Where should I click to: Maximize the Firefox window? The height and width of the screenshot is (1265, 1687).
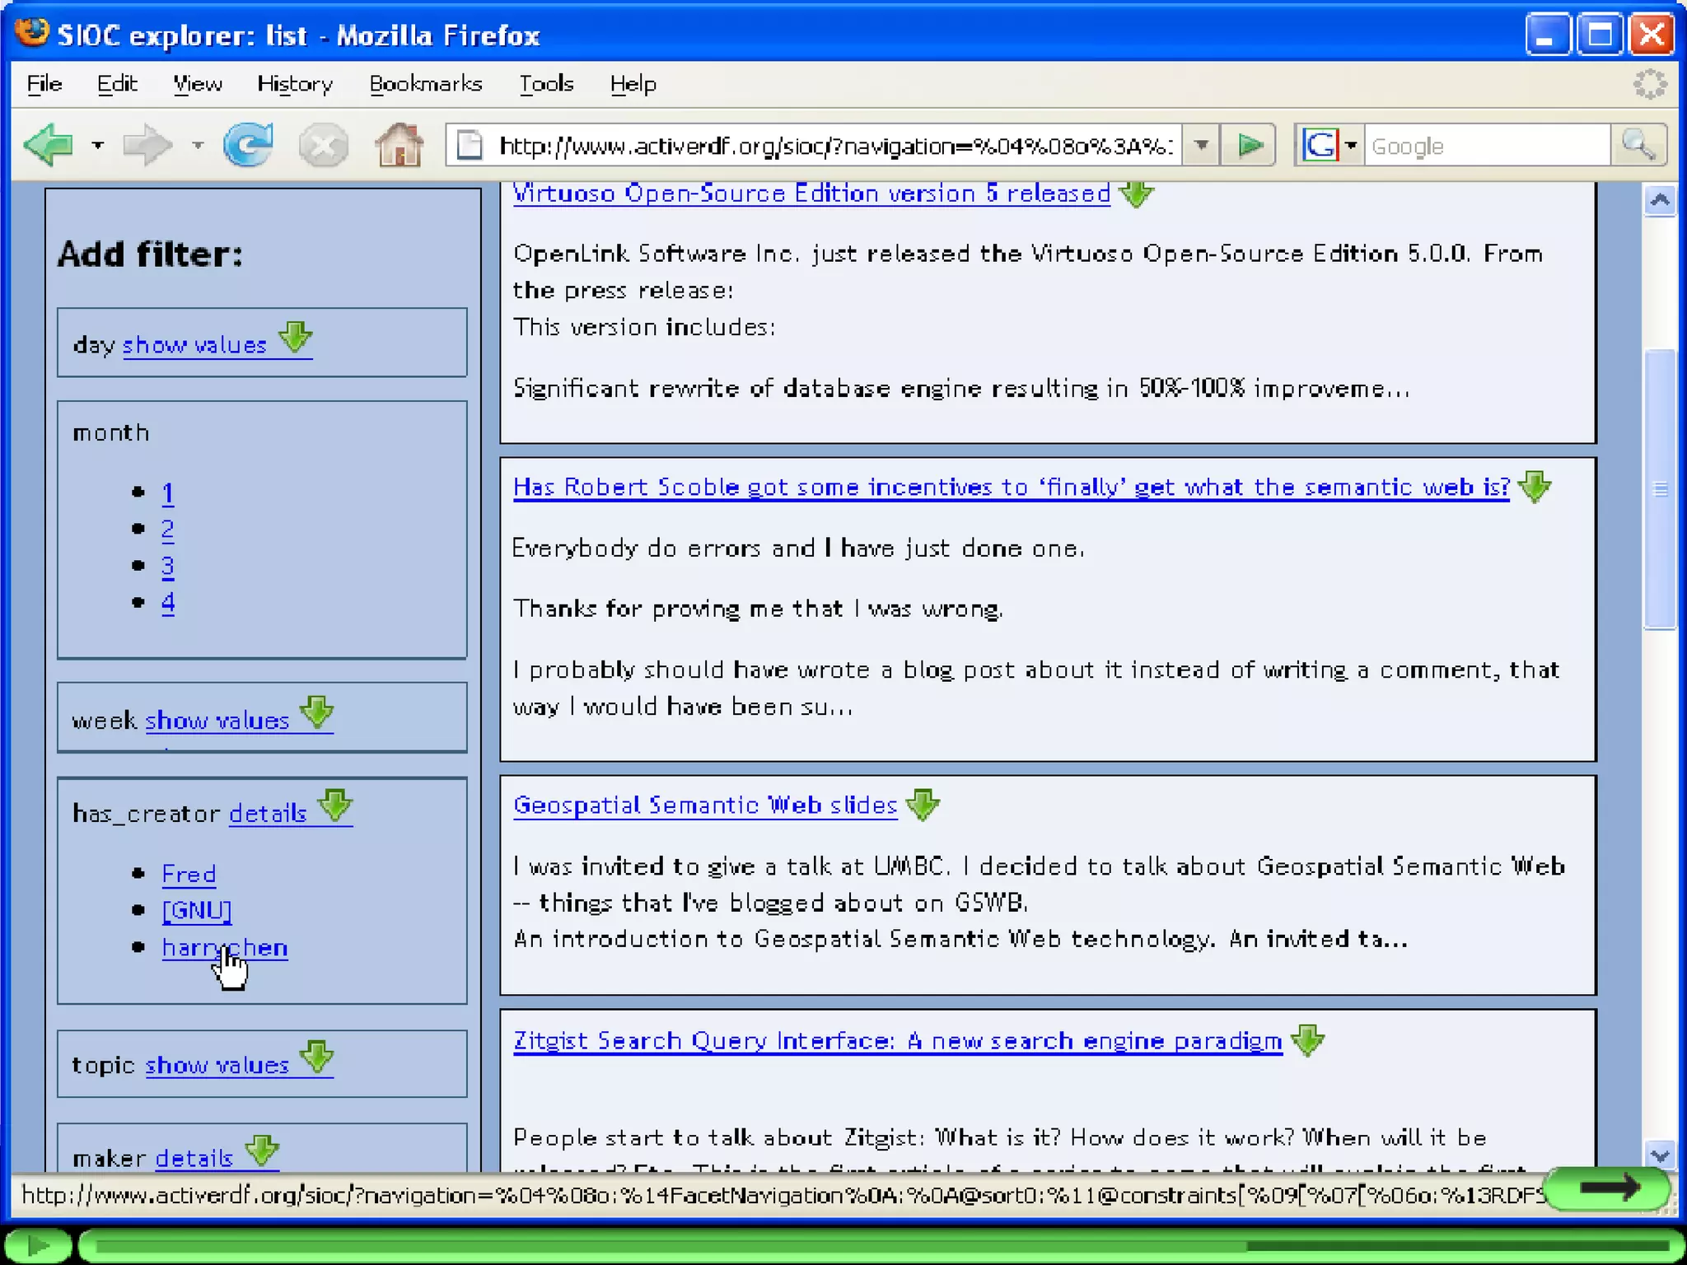(x=1600, y=35)
